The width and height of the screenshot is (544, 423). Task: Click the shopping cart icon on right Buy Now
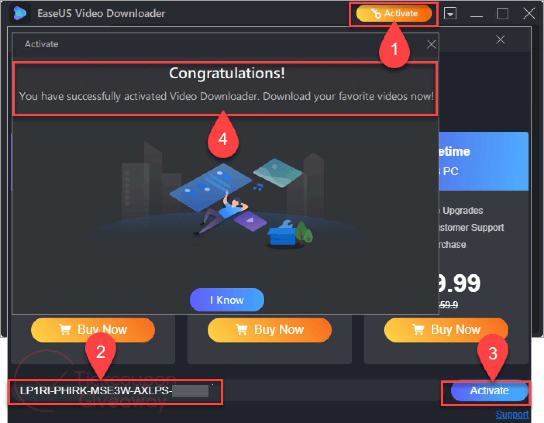tap(418, 330)
